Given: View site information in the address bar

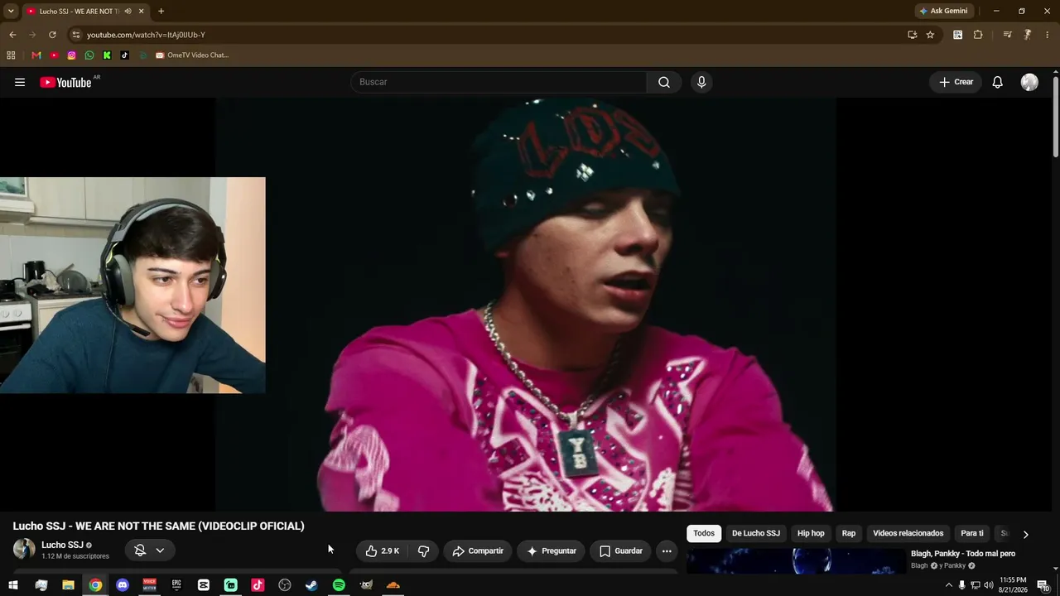Looking at the screenshot, I should click(x=75, y=35).
